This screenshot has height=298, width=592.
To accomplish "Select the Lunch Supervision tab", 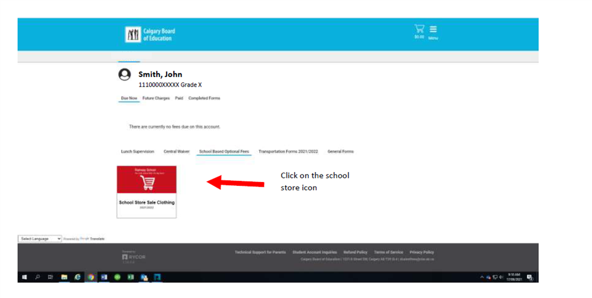I will 138,151.
